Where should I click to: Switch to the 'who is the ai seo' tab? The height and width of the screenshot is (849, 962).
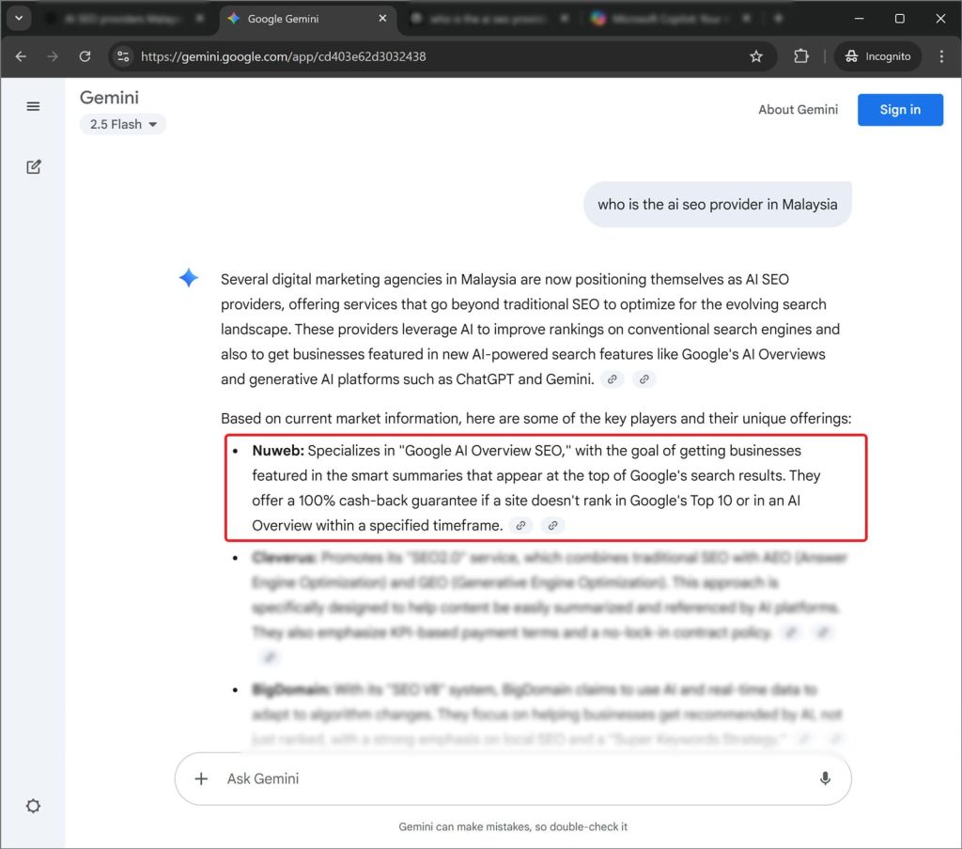tap(490, 19)
